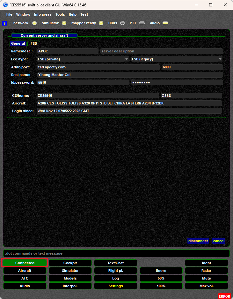Open the FSD (private) ecosystem dropdown
Viewport: 233px width, 299px height.
pyautogui.click(x=83, y=59)
